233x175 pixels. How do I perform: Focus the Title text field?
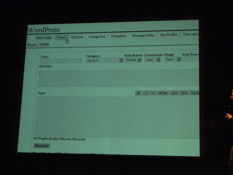click(61, 61)
